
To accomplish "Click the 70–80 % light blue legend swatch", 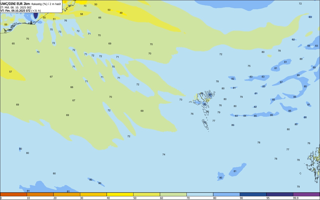I will 200,194.
